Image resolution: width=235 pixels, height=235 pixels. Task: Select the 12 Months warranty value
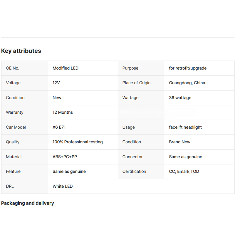tap(63, 113)
